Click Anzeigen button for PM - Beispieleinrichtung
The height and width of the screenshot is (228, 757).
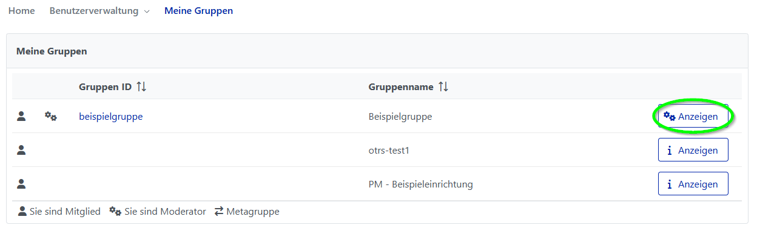click(x=693, y=184)
